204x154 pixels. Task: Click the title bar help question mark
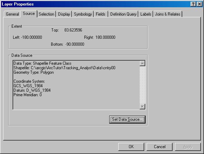pyautogui.click(x=193, y=4)
